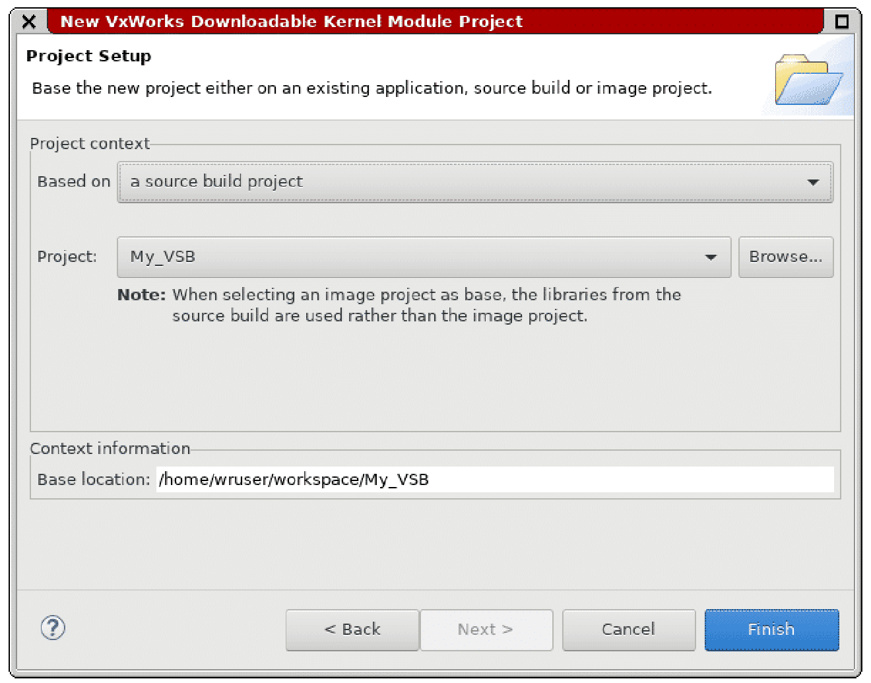The width and height of the screenshot is (871, 683).
Task: Click the X close icon on title bar
Action: [29, 21]
